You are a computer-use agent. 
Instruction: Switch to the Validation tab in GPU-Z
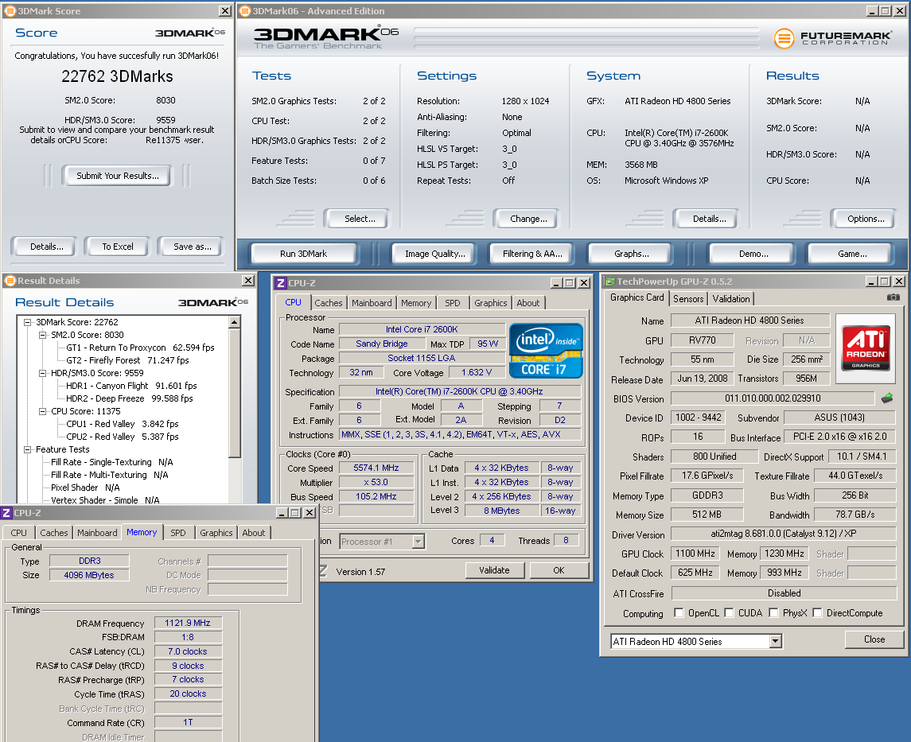pos(731,299)
